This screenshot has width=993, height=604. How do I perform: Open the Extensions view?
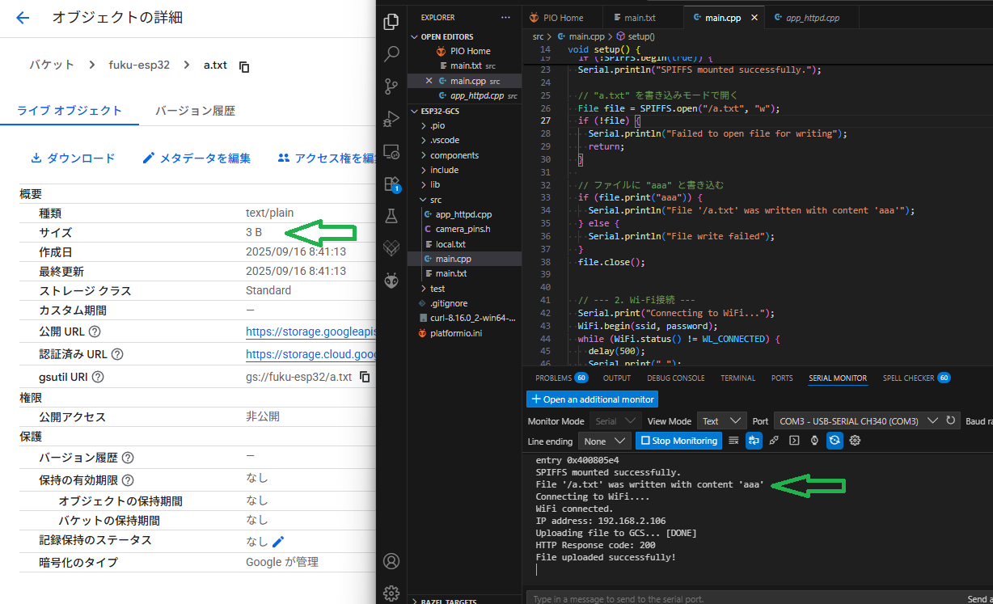pyautogui.click(x=391, y=184)
